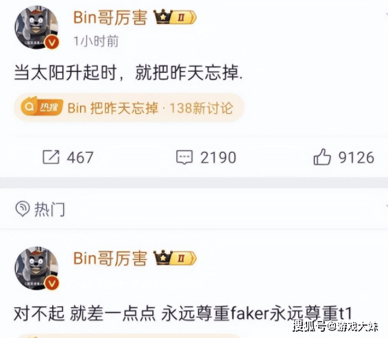This screenshot has width=388, height=338.
Task: Click the 1小时前 timestamp
Action: (x=96, y=41)
